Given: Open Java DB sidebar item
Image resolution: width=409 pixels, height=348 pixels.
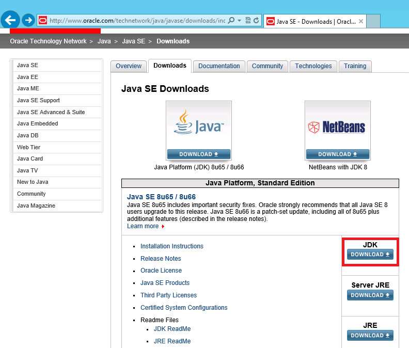Looking at the screenshot, I should click(x=57, y=135).
